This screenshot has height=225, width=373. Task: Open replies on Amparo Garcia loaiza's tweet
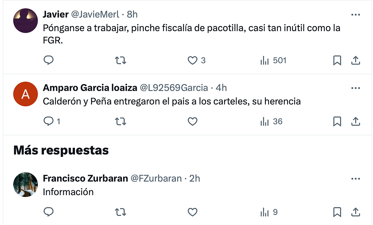(x=52, y=121)
